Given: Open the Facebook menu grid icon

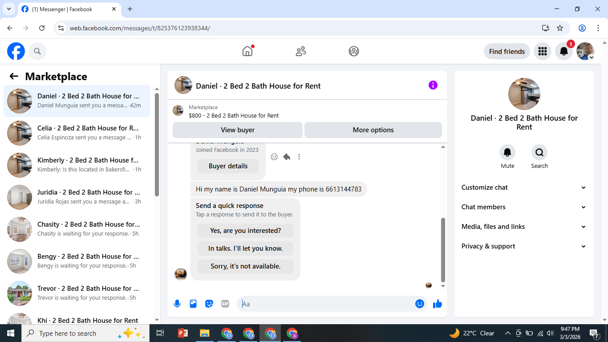Looking at the screenshot, I should coord(542,51).
